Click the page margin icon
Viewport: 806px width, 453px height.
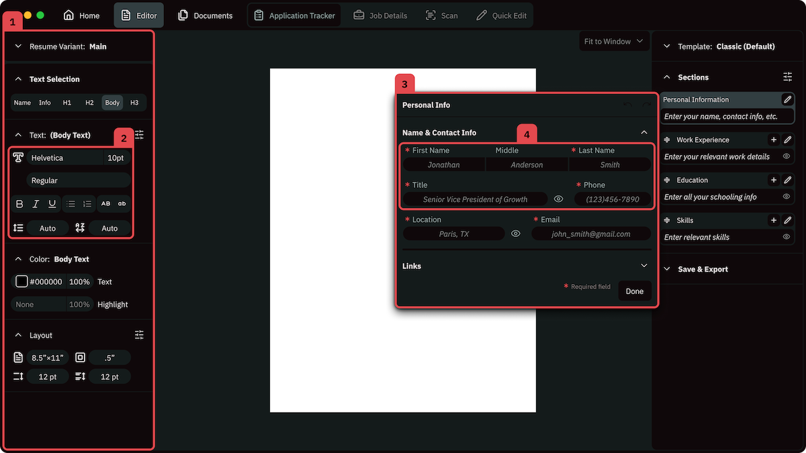(x=80, y=358)
